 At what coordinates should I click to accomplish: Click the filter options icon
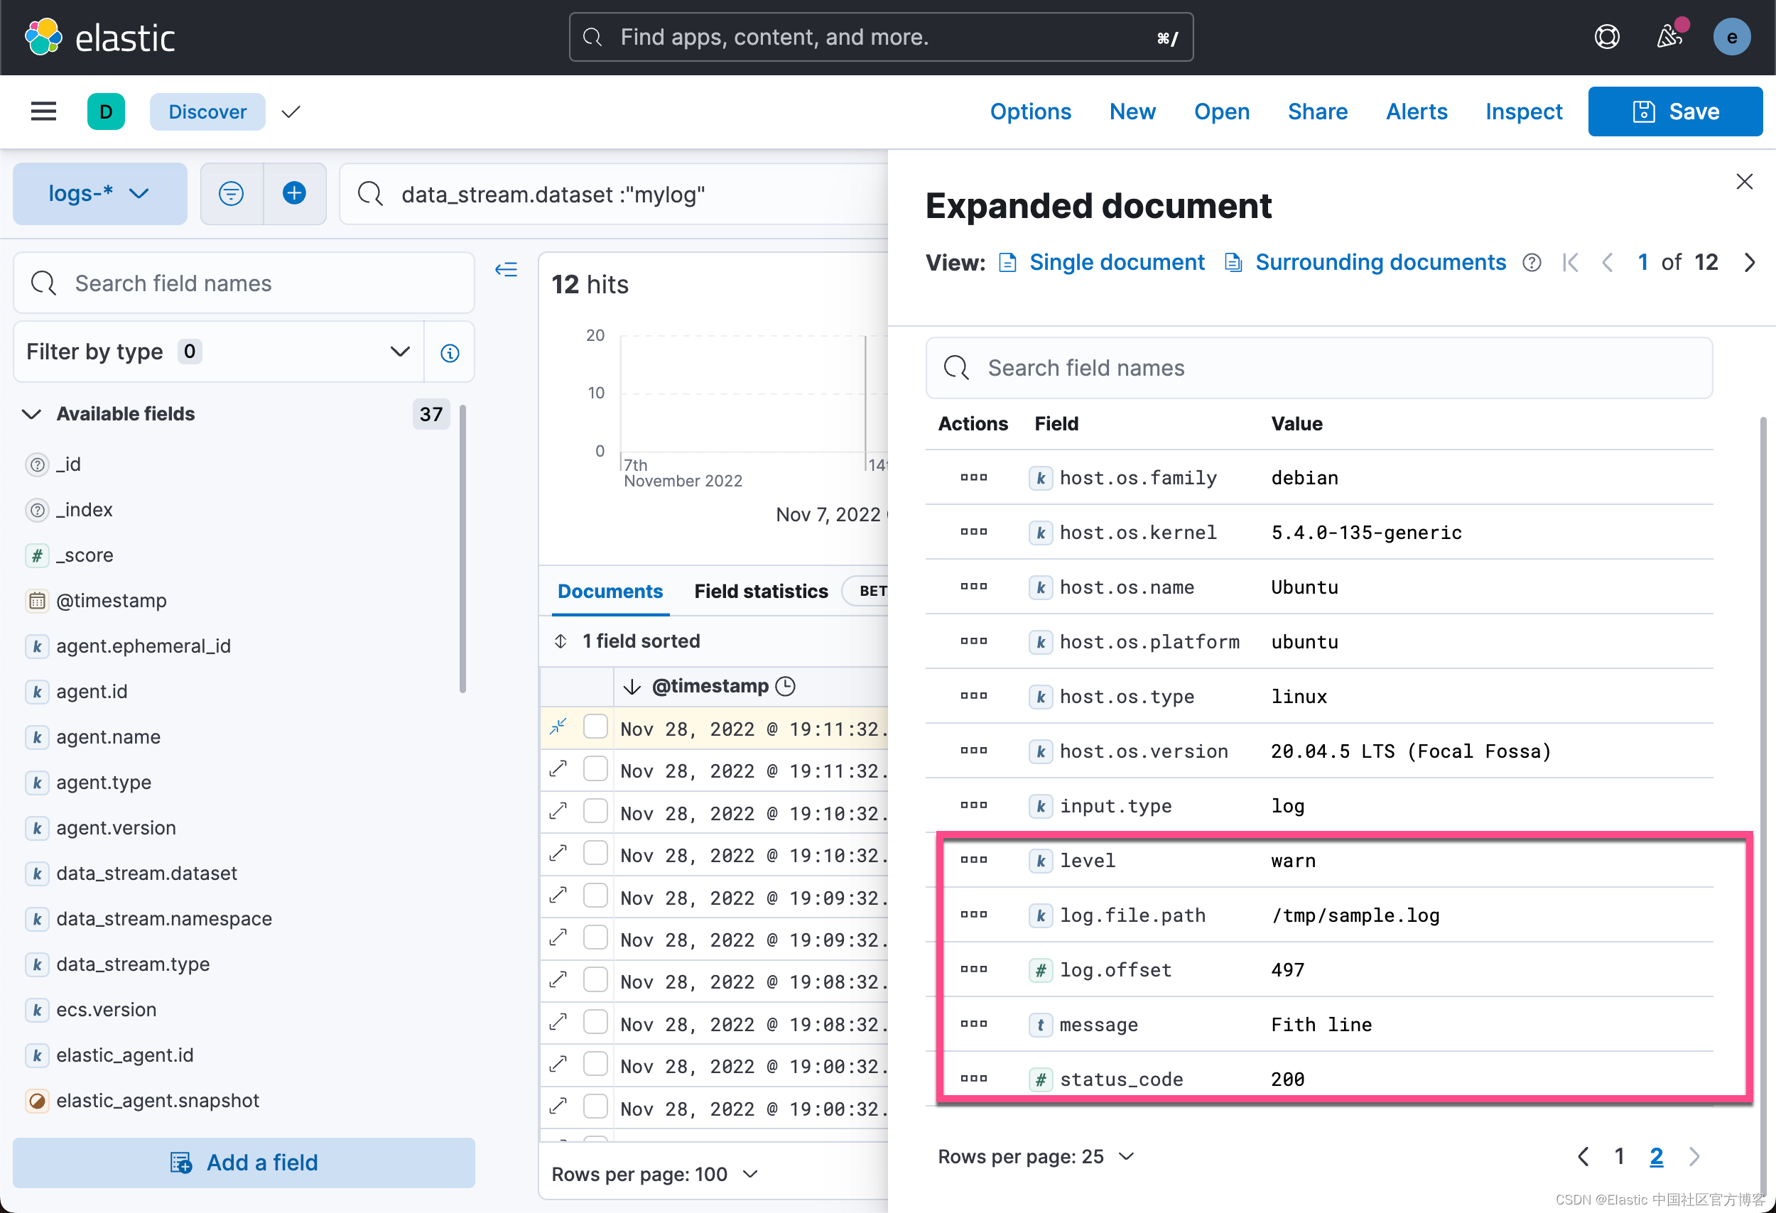[231, 193]
